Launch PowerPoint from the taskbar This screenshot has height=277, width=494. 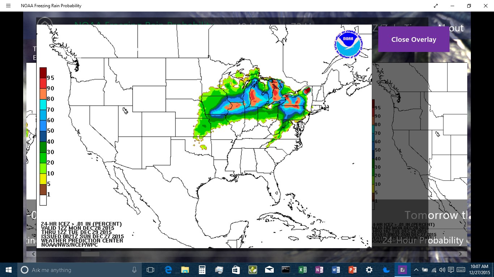pyautogui.click(x=352, y=270)
